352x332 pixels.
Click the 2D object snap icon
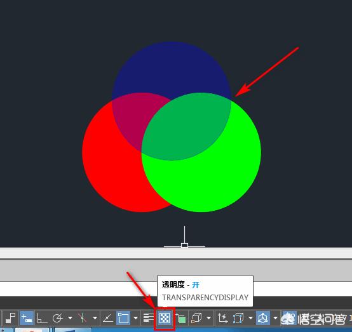point(123,318)
